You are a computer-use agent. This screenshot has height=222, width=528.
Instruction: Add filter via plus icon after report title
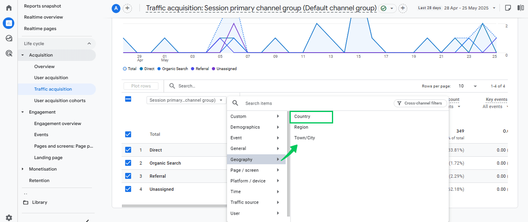click(x=403, y=8)
